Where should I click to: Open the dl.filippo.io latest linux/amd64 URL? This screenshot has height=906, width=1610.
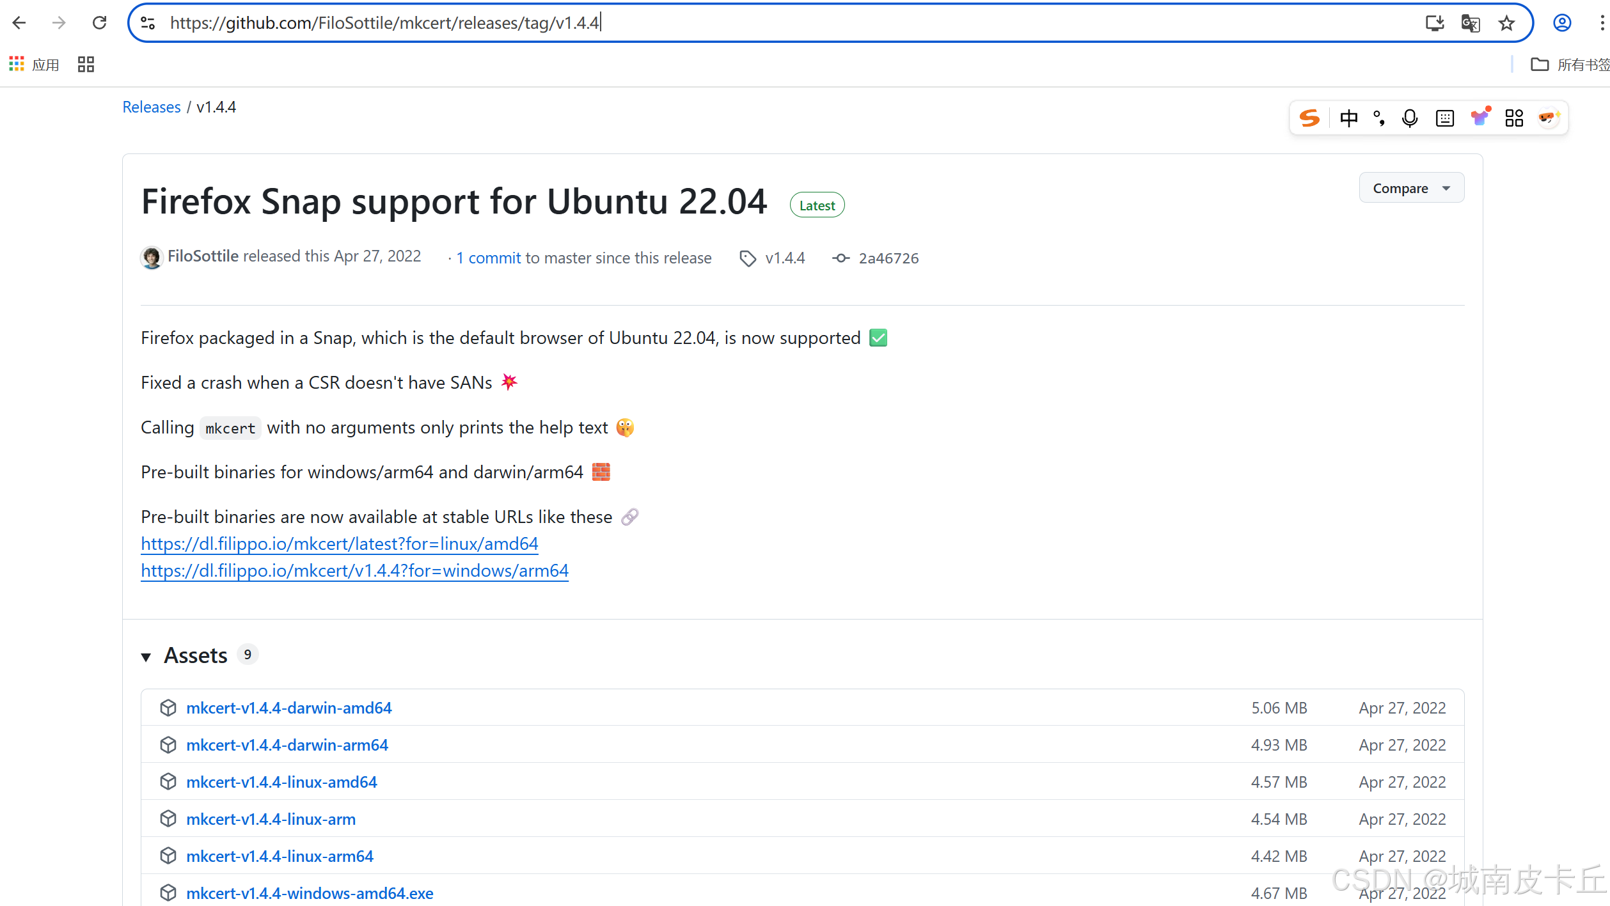[x=340, y=543]
